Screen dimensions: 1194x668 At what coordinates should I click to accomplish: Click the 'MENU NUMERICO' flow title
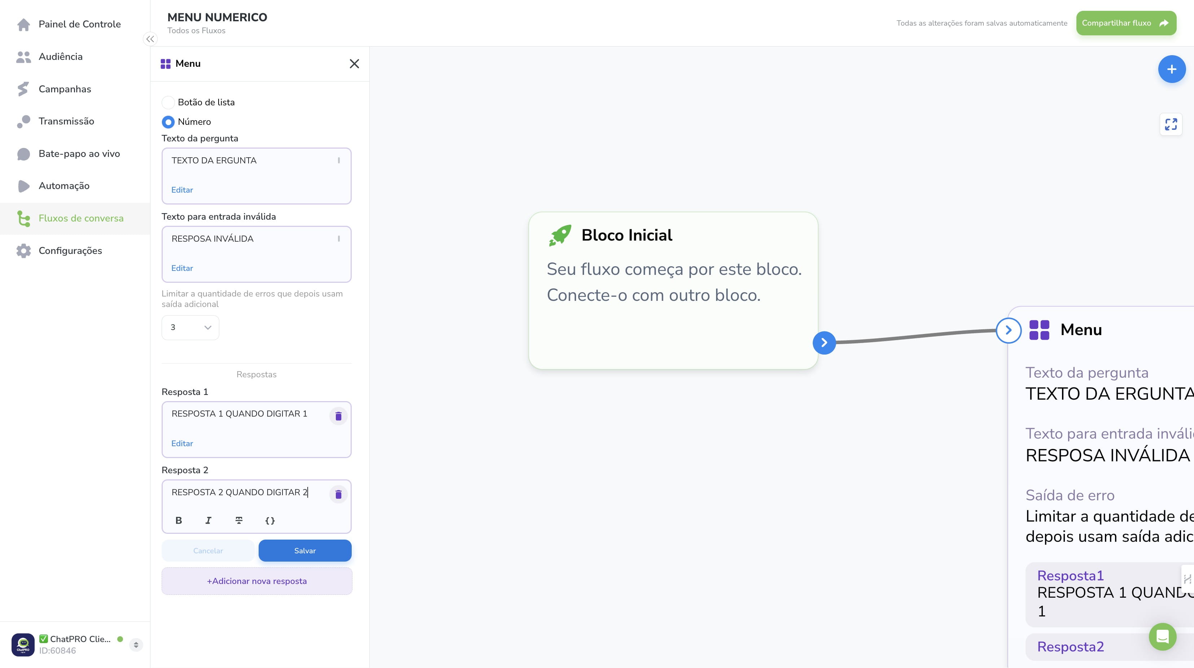(217, 17)
